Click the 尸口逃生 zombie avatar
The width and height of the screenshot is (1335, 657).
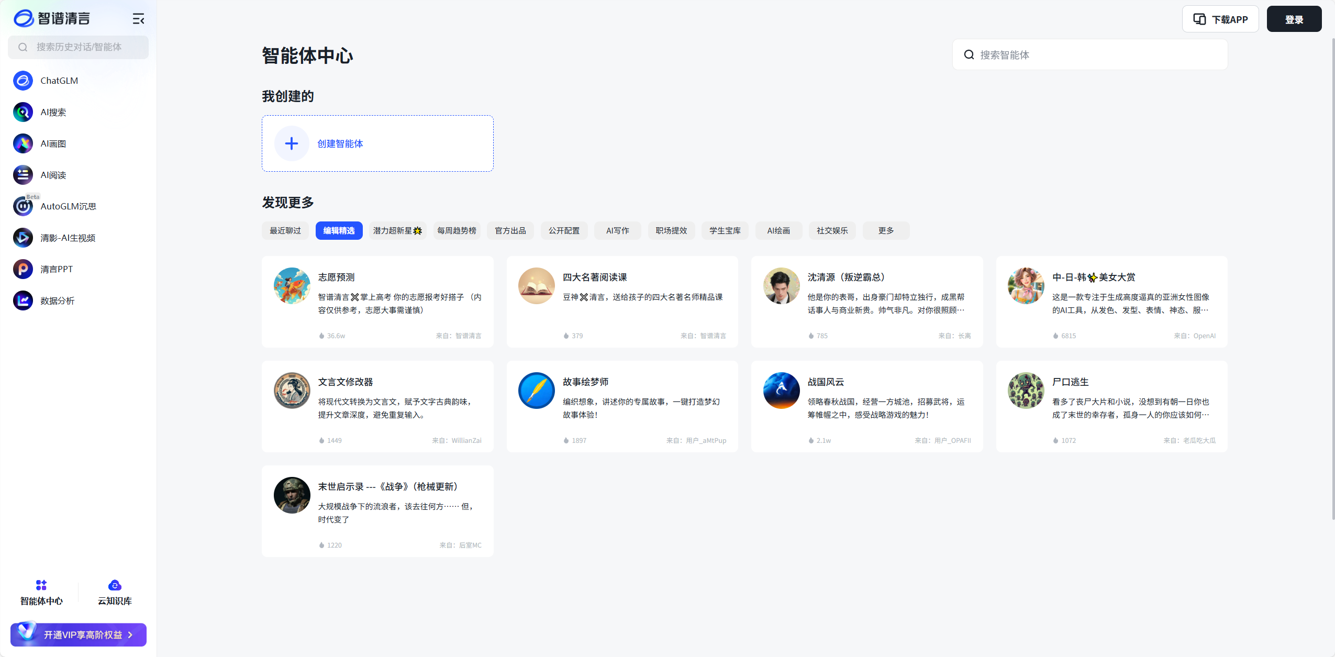1026,391
